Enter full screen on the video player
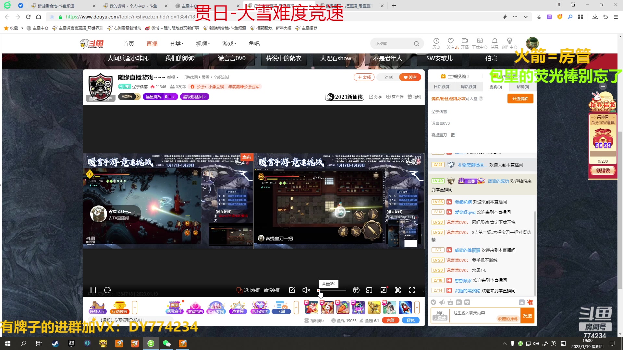 tap(412, 290)
